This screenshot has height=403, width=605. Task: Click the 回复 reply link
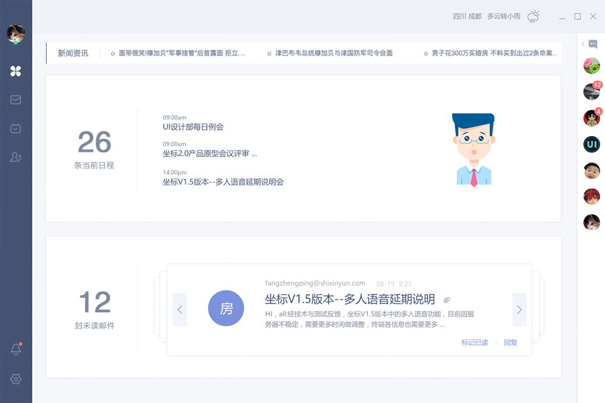pyautogui.click(x=511, y=342)
